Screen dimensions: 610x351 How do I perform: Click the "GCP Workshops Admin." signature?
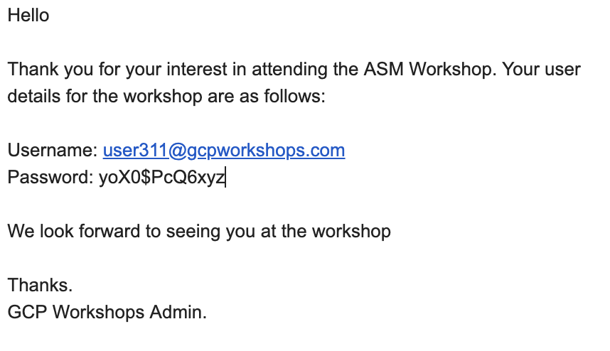[x=107, y=312]
